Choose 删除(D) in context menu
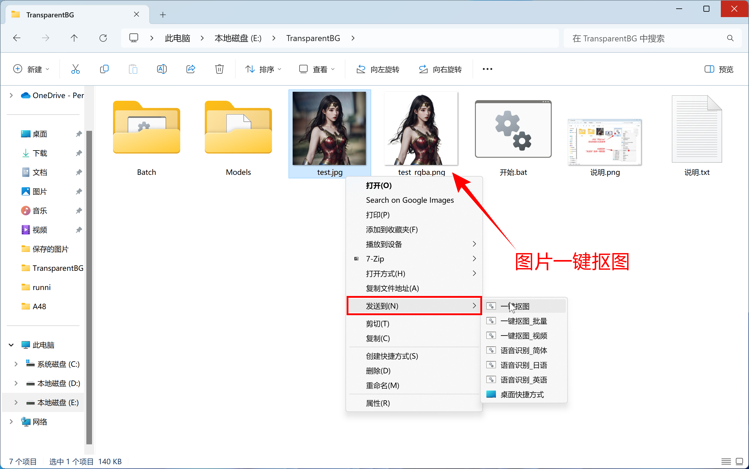The width and height of the screenshot is (749, 469). [x=414, y=371]
